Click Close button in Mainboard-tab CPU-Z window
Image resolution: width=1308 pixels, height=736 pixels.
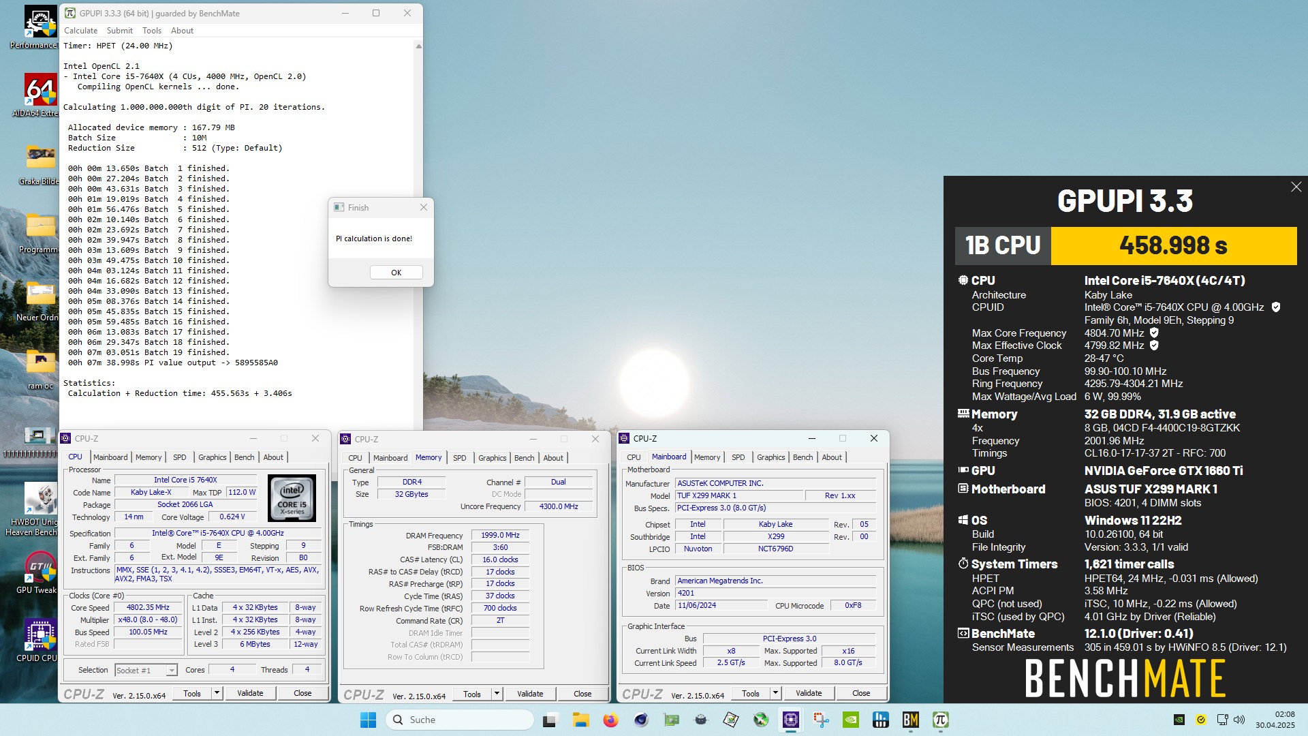pyautogui.click(x=861, y=693)
